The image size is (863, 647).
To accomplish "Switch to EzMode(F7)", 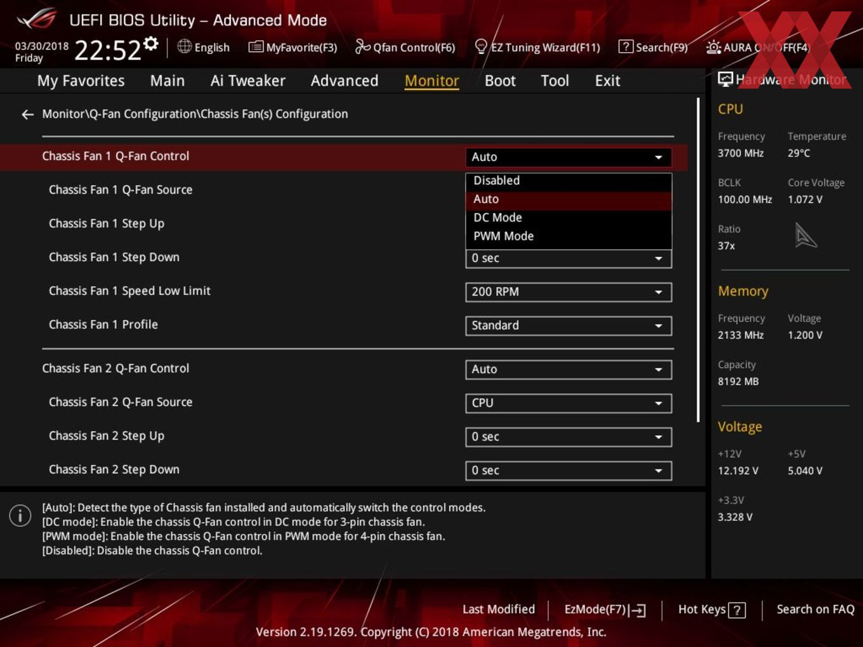I will click(605, 610).
